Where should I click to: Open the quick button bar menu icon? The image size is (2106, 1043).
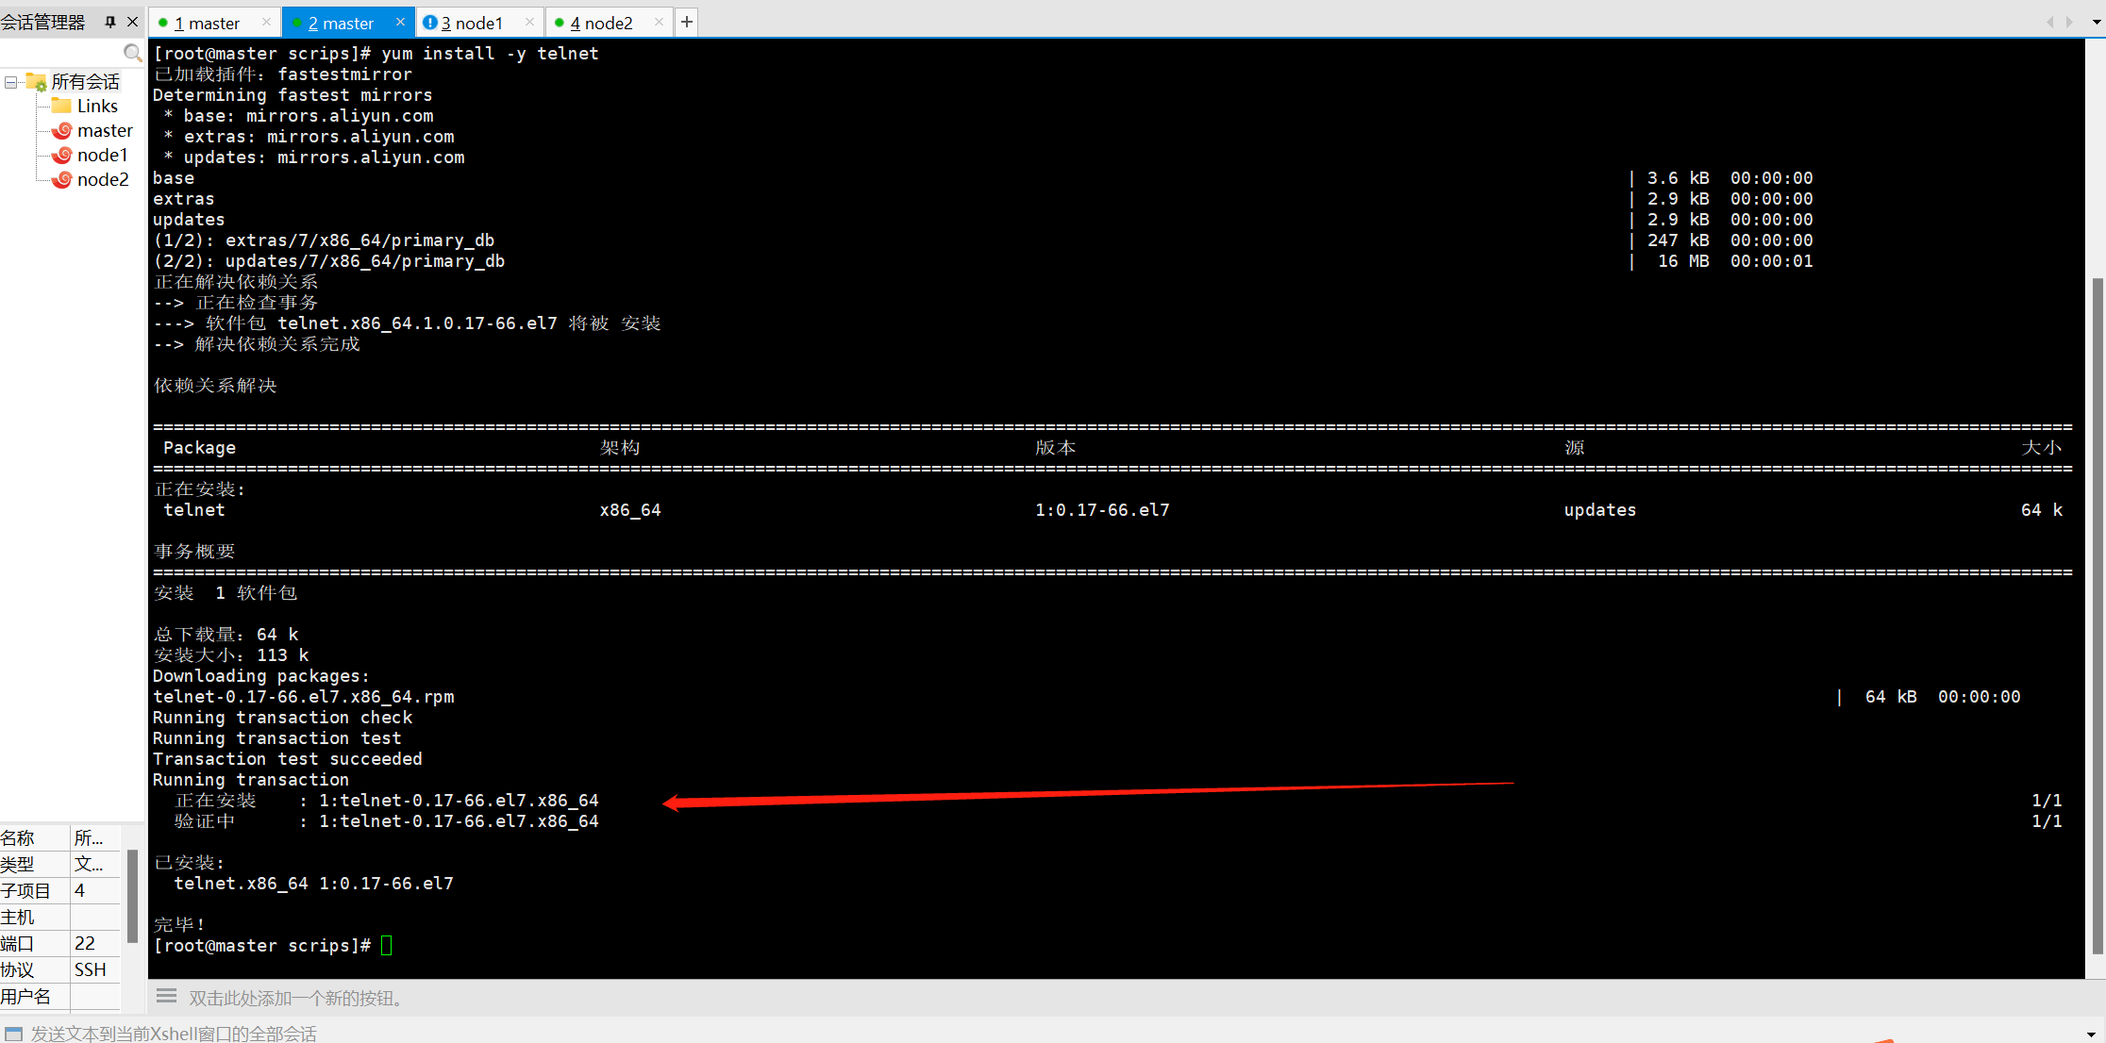tap(167, 996)
